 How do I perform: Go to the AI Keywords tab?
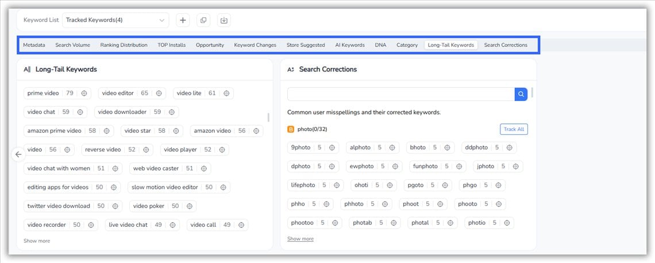pos(350,45)
